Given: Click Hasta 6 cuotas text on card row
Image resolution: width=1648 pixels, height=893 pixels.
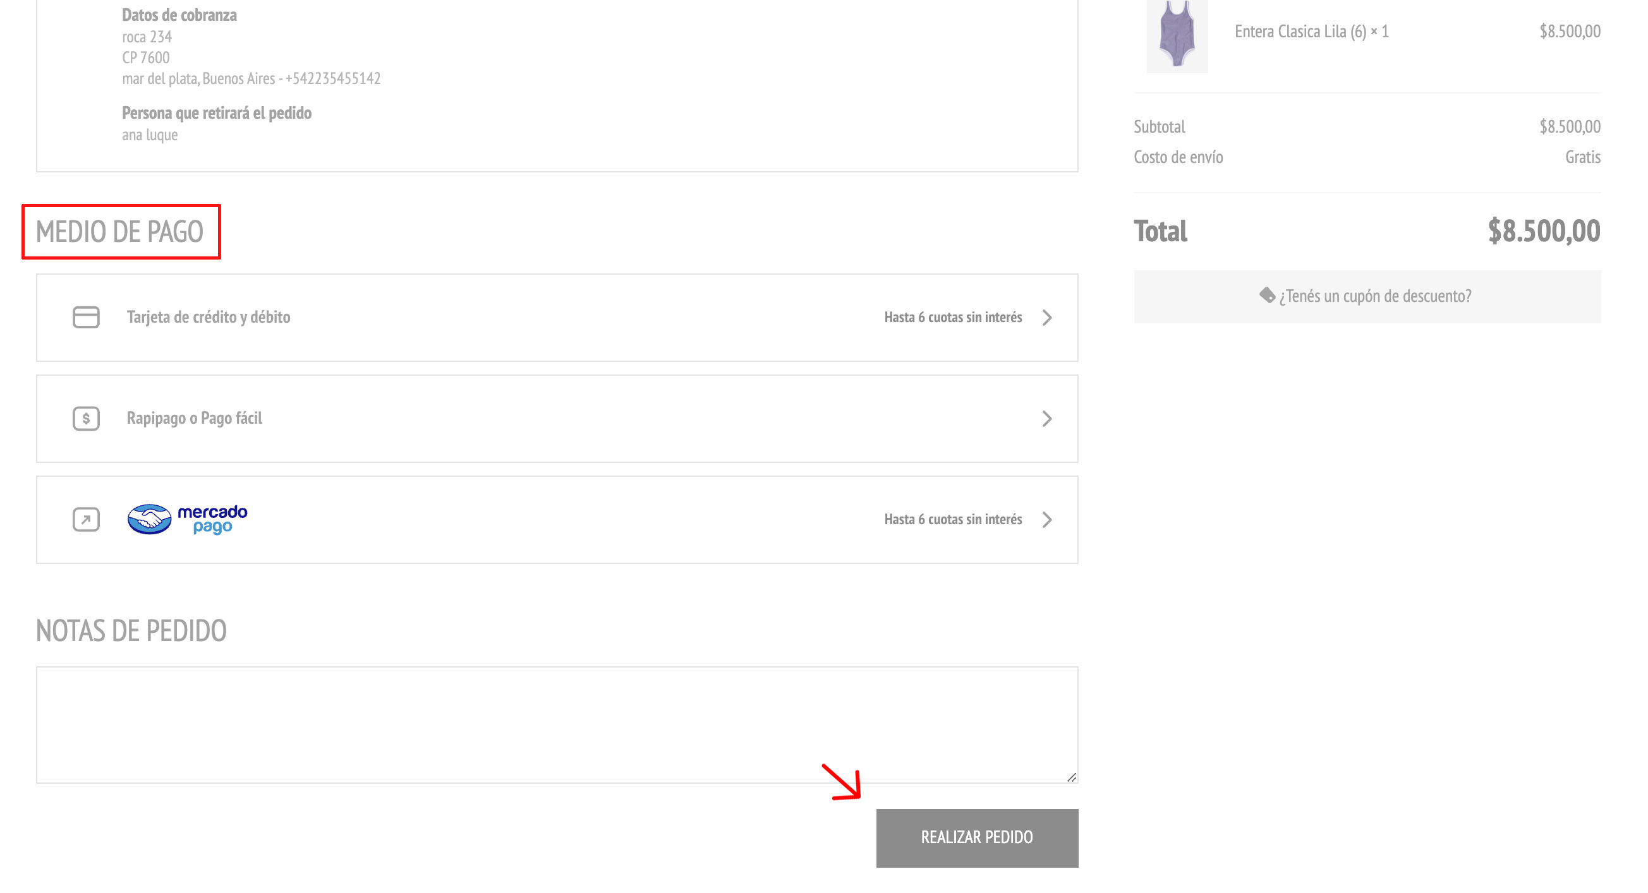Looking at the screenshot, I should tap(952, 318).
